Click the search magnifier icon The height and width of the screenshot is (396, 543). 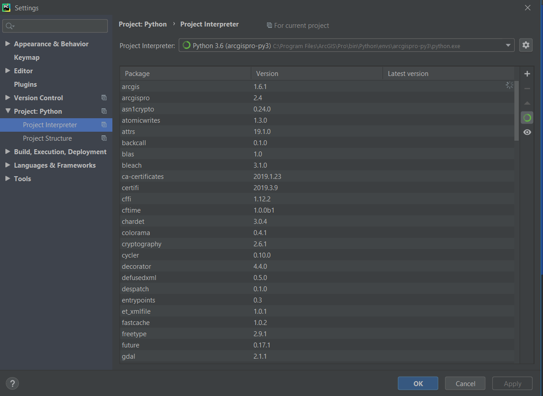pos(10,26)
